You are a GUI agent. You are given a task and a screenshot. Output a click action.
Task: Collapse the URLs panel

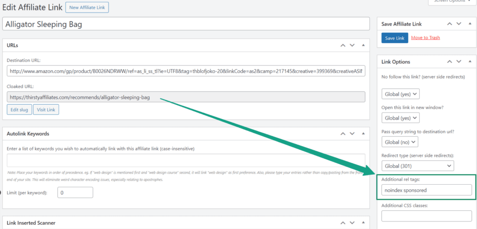coord(363,45)
